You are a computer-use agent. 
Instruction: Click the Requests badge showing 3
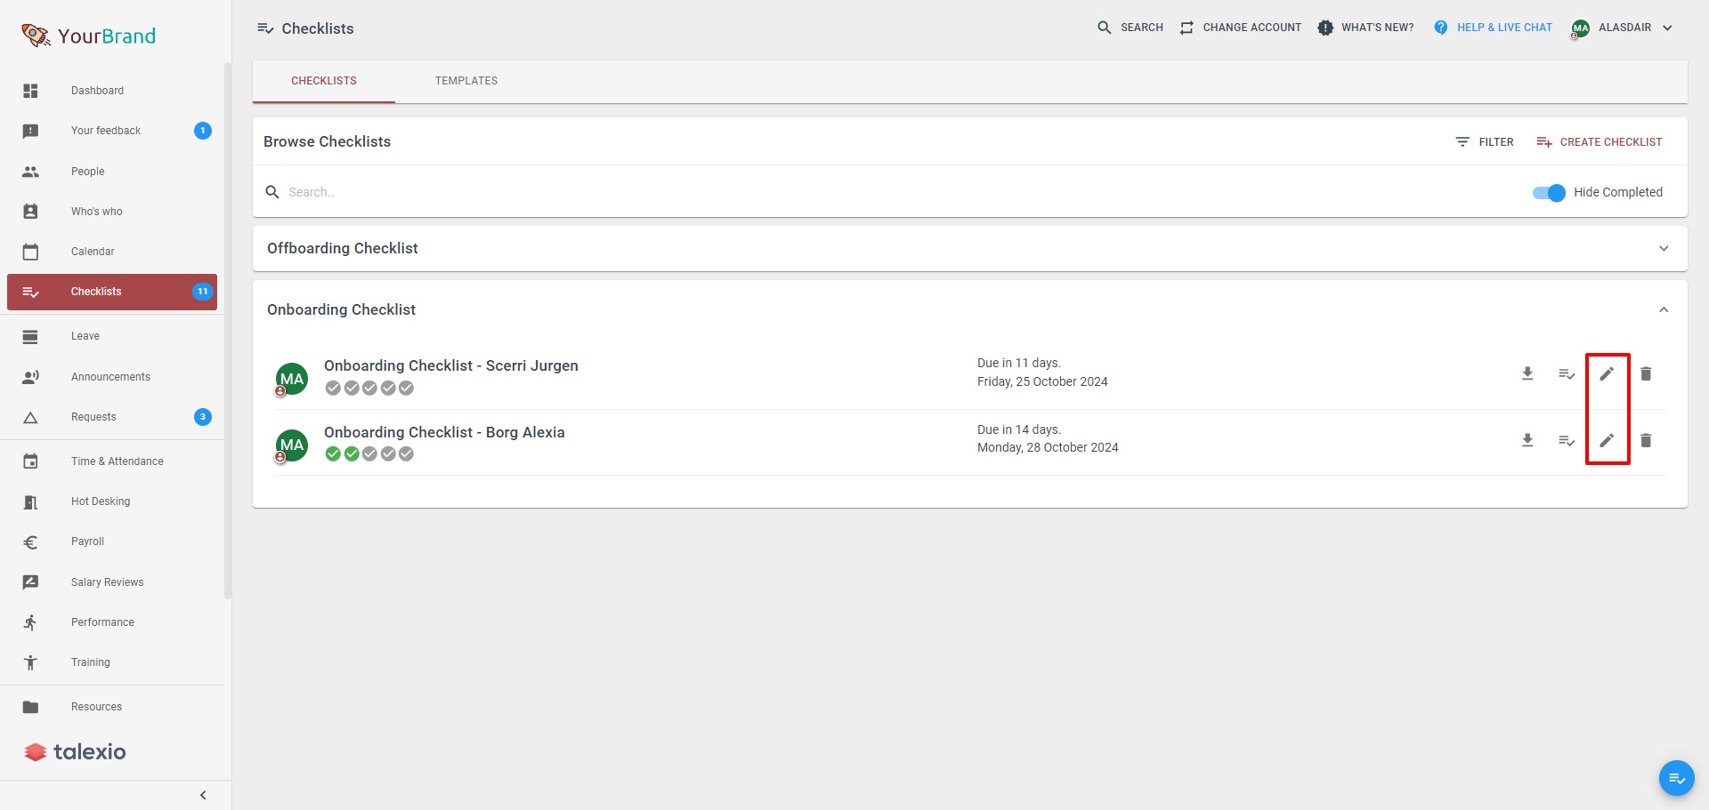[203, 417]
